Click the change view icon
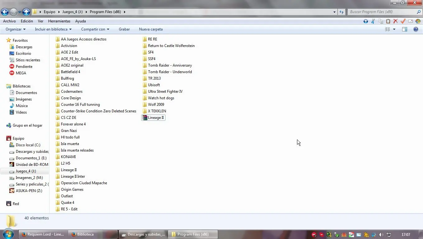Screen dimensions: 423x239 pos(388,29)
